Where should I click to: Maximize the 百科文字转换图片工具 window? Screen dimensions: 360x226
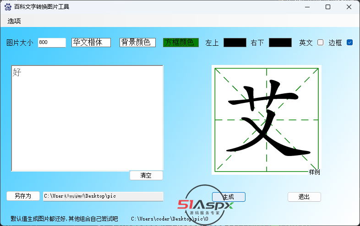pyautogui.click(x=328, y=7)
